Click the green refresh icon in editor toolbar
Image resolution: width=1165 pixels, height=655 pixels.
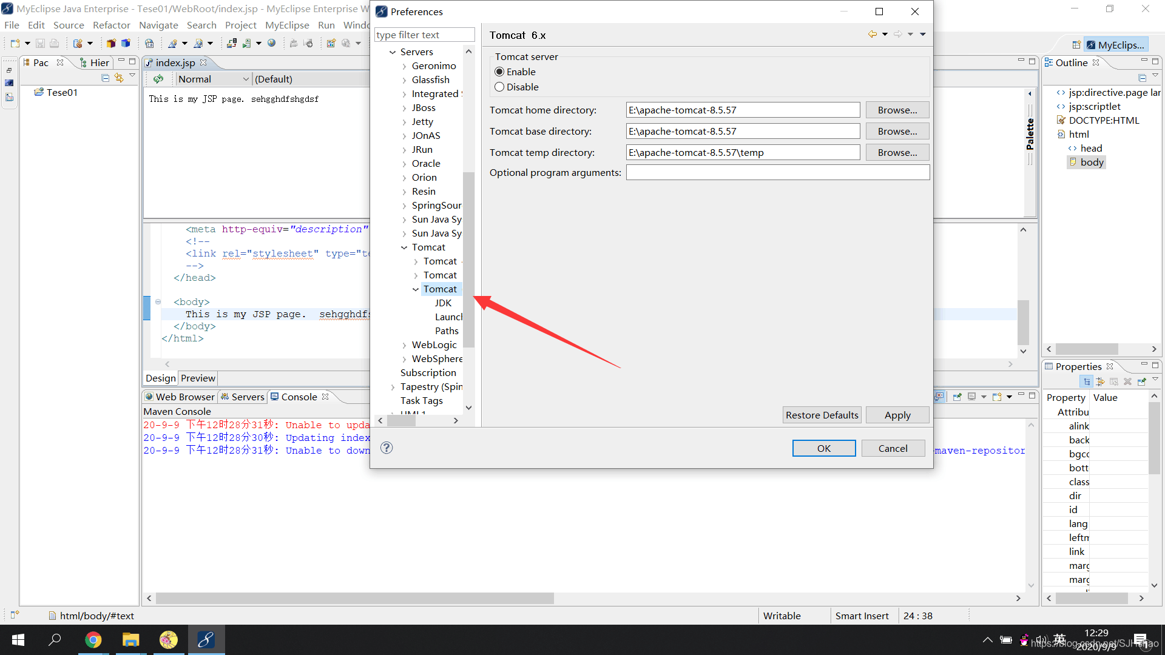click(x=158, y=79)
